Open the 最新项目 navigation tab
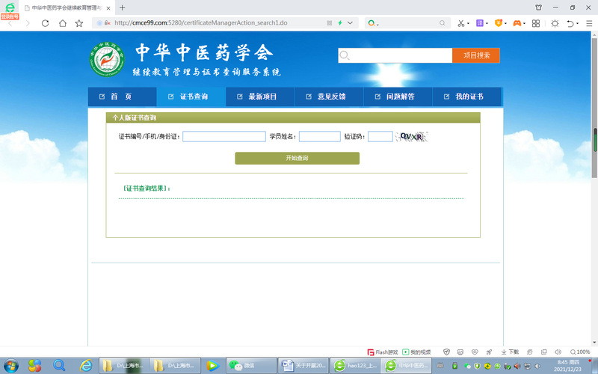The image size is (598, 374). coord(260,96)
